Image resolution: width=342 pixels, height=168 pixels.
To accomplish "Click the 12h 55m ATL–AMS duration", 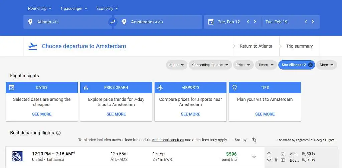I will coord(119,156).
